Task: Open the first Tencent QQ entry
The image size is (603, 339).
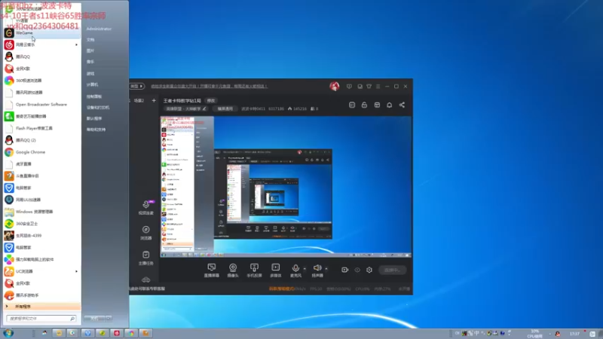Action: [x=41, y=56]
